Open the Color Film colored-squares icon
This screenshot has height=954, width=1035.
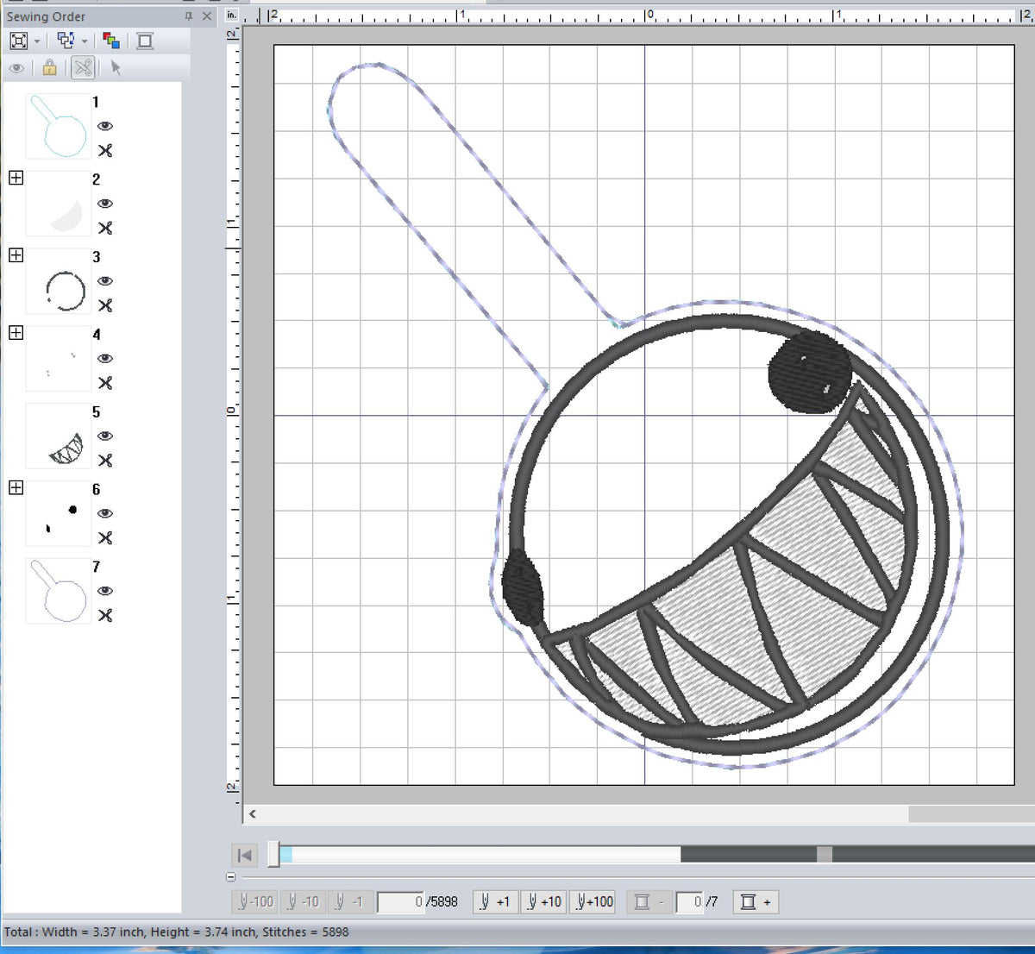[111, 41]
